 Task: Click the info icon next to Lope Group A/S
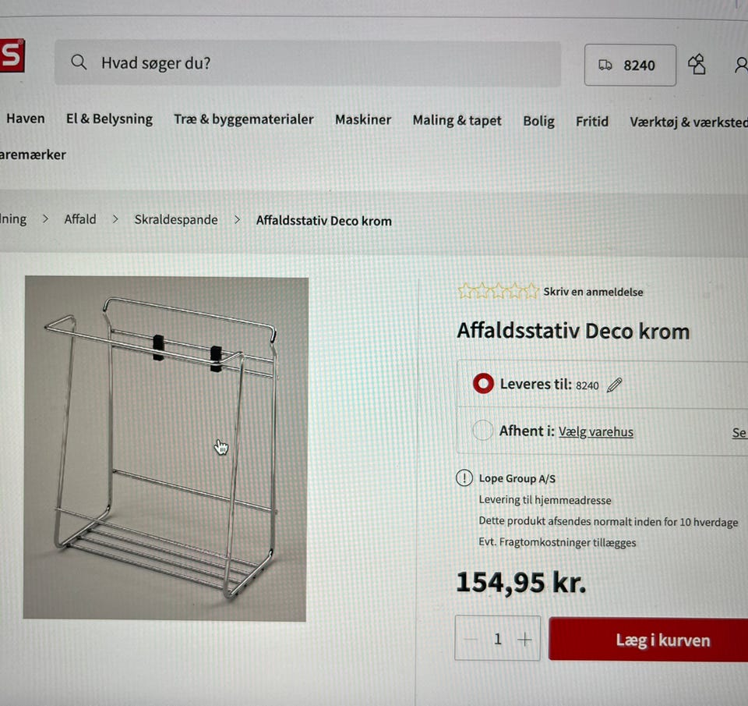pyautogui.click(x=464, y=477)
